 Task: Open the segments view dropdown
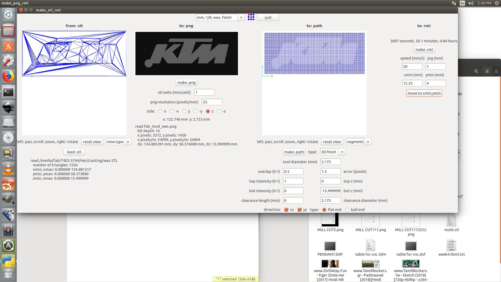368,142
